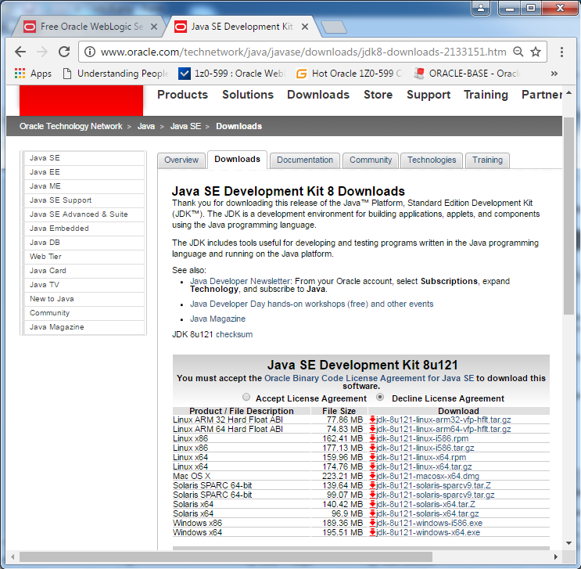Open the Community page tab
The width and height of the screenshot is (581, 569).
(371, 160)
